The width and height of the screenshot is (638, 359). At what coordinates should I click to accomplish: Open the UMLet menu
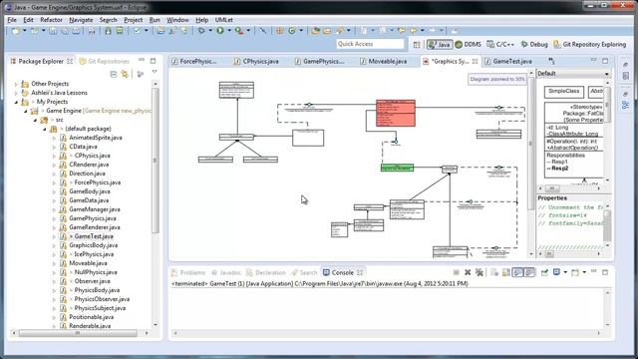click(223, 20)
